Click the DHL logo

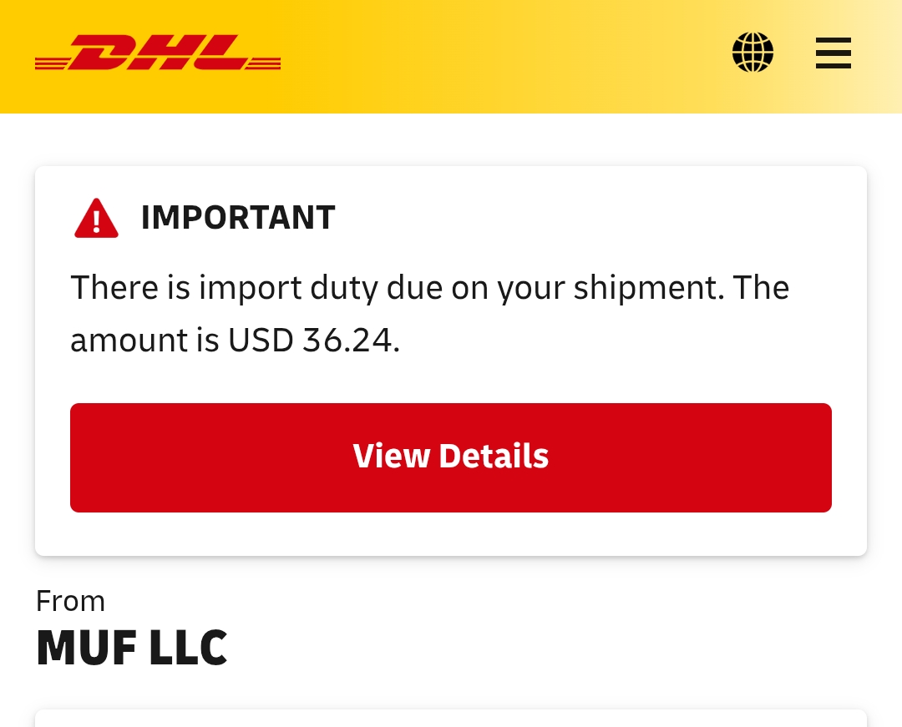tap(158, 53)
